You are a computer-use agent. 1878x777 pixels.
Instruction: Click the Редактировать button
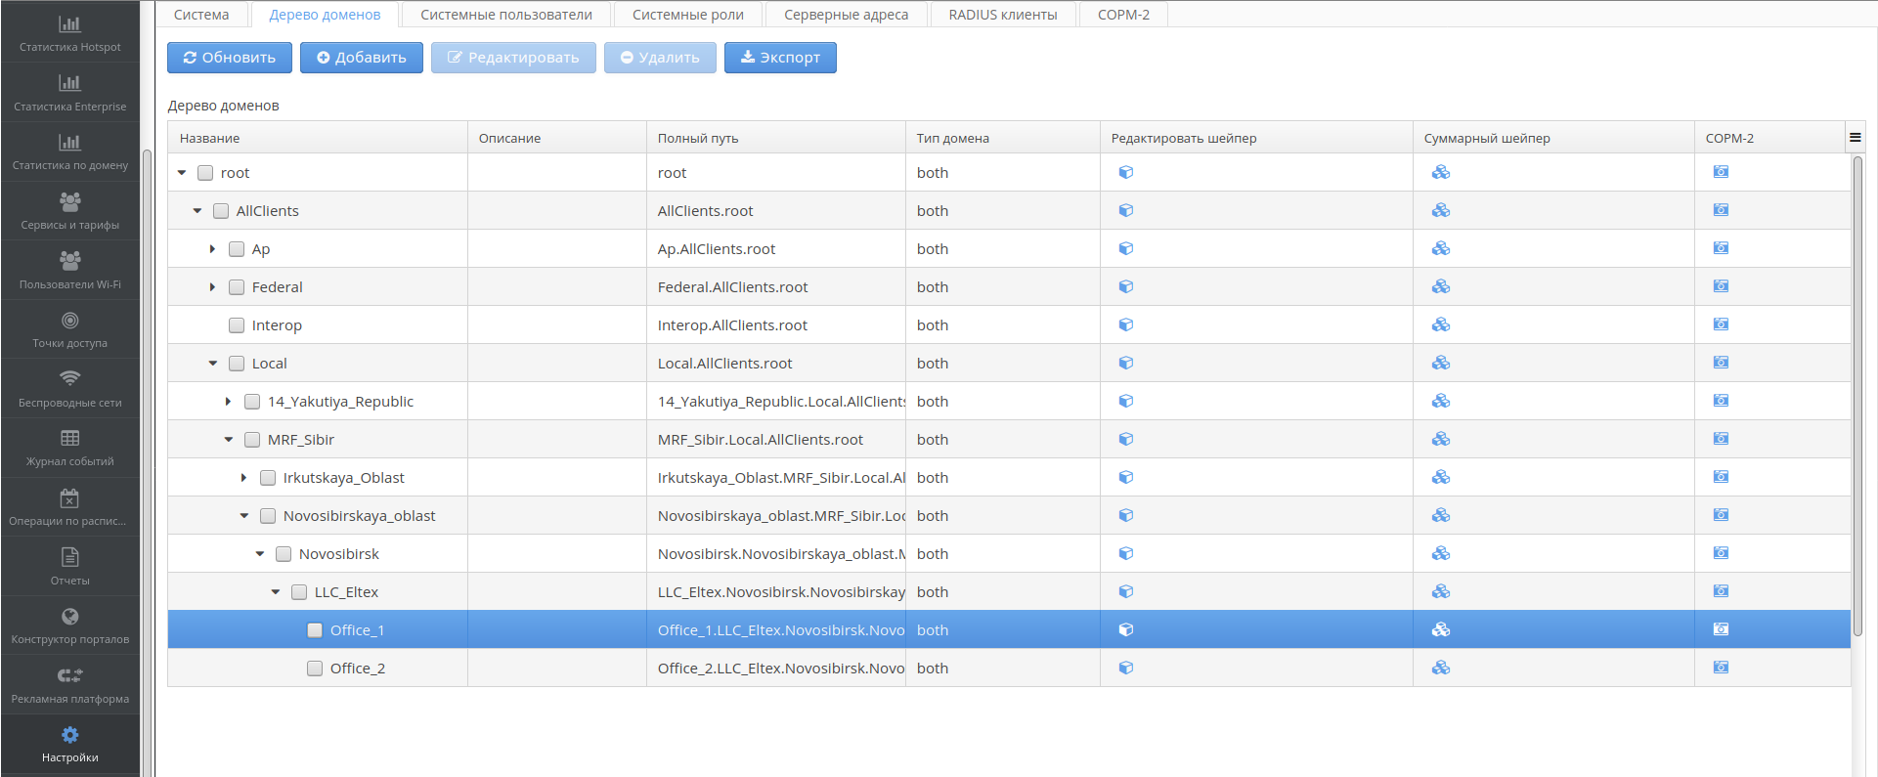tap(513, 58)
